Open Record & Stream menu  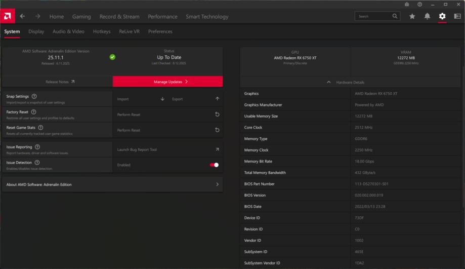(x=119, y=17)
